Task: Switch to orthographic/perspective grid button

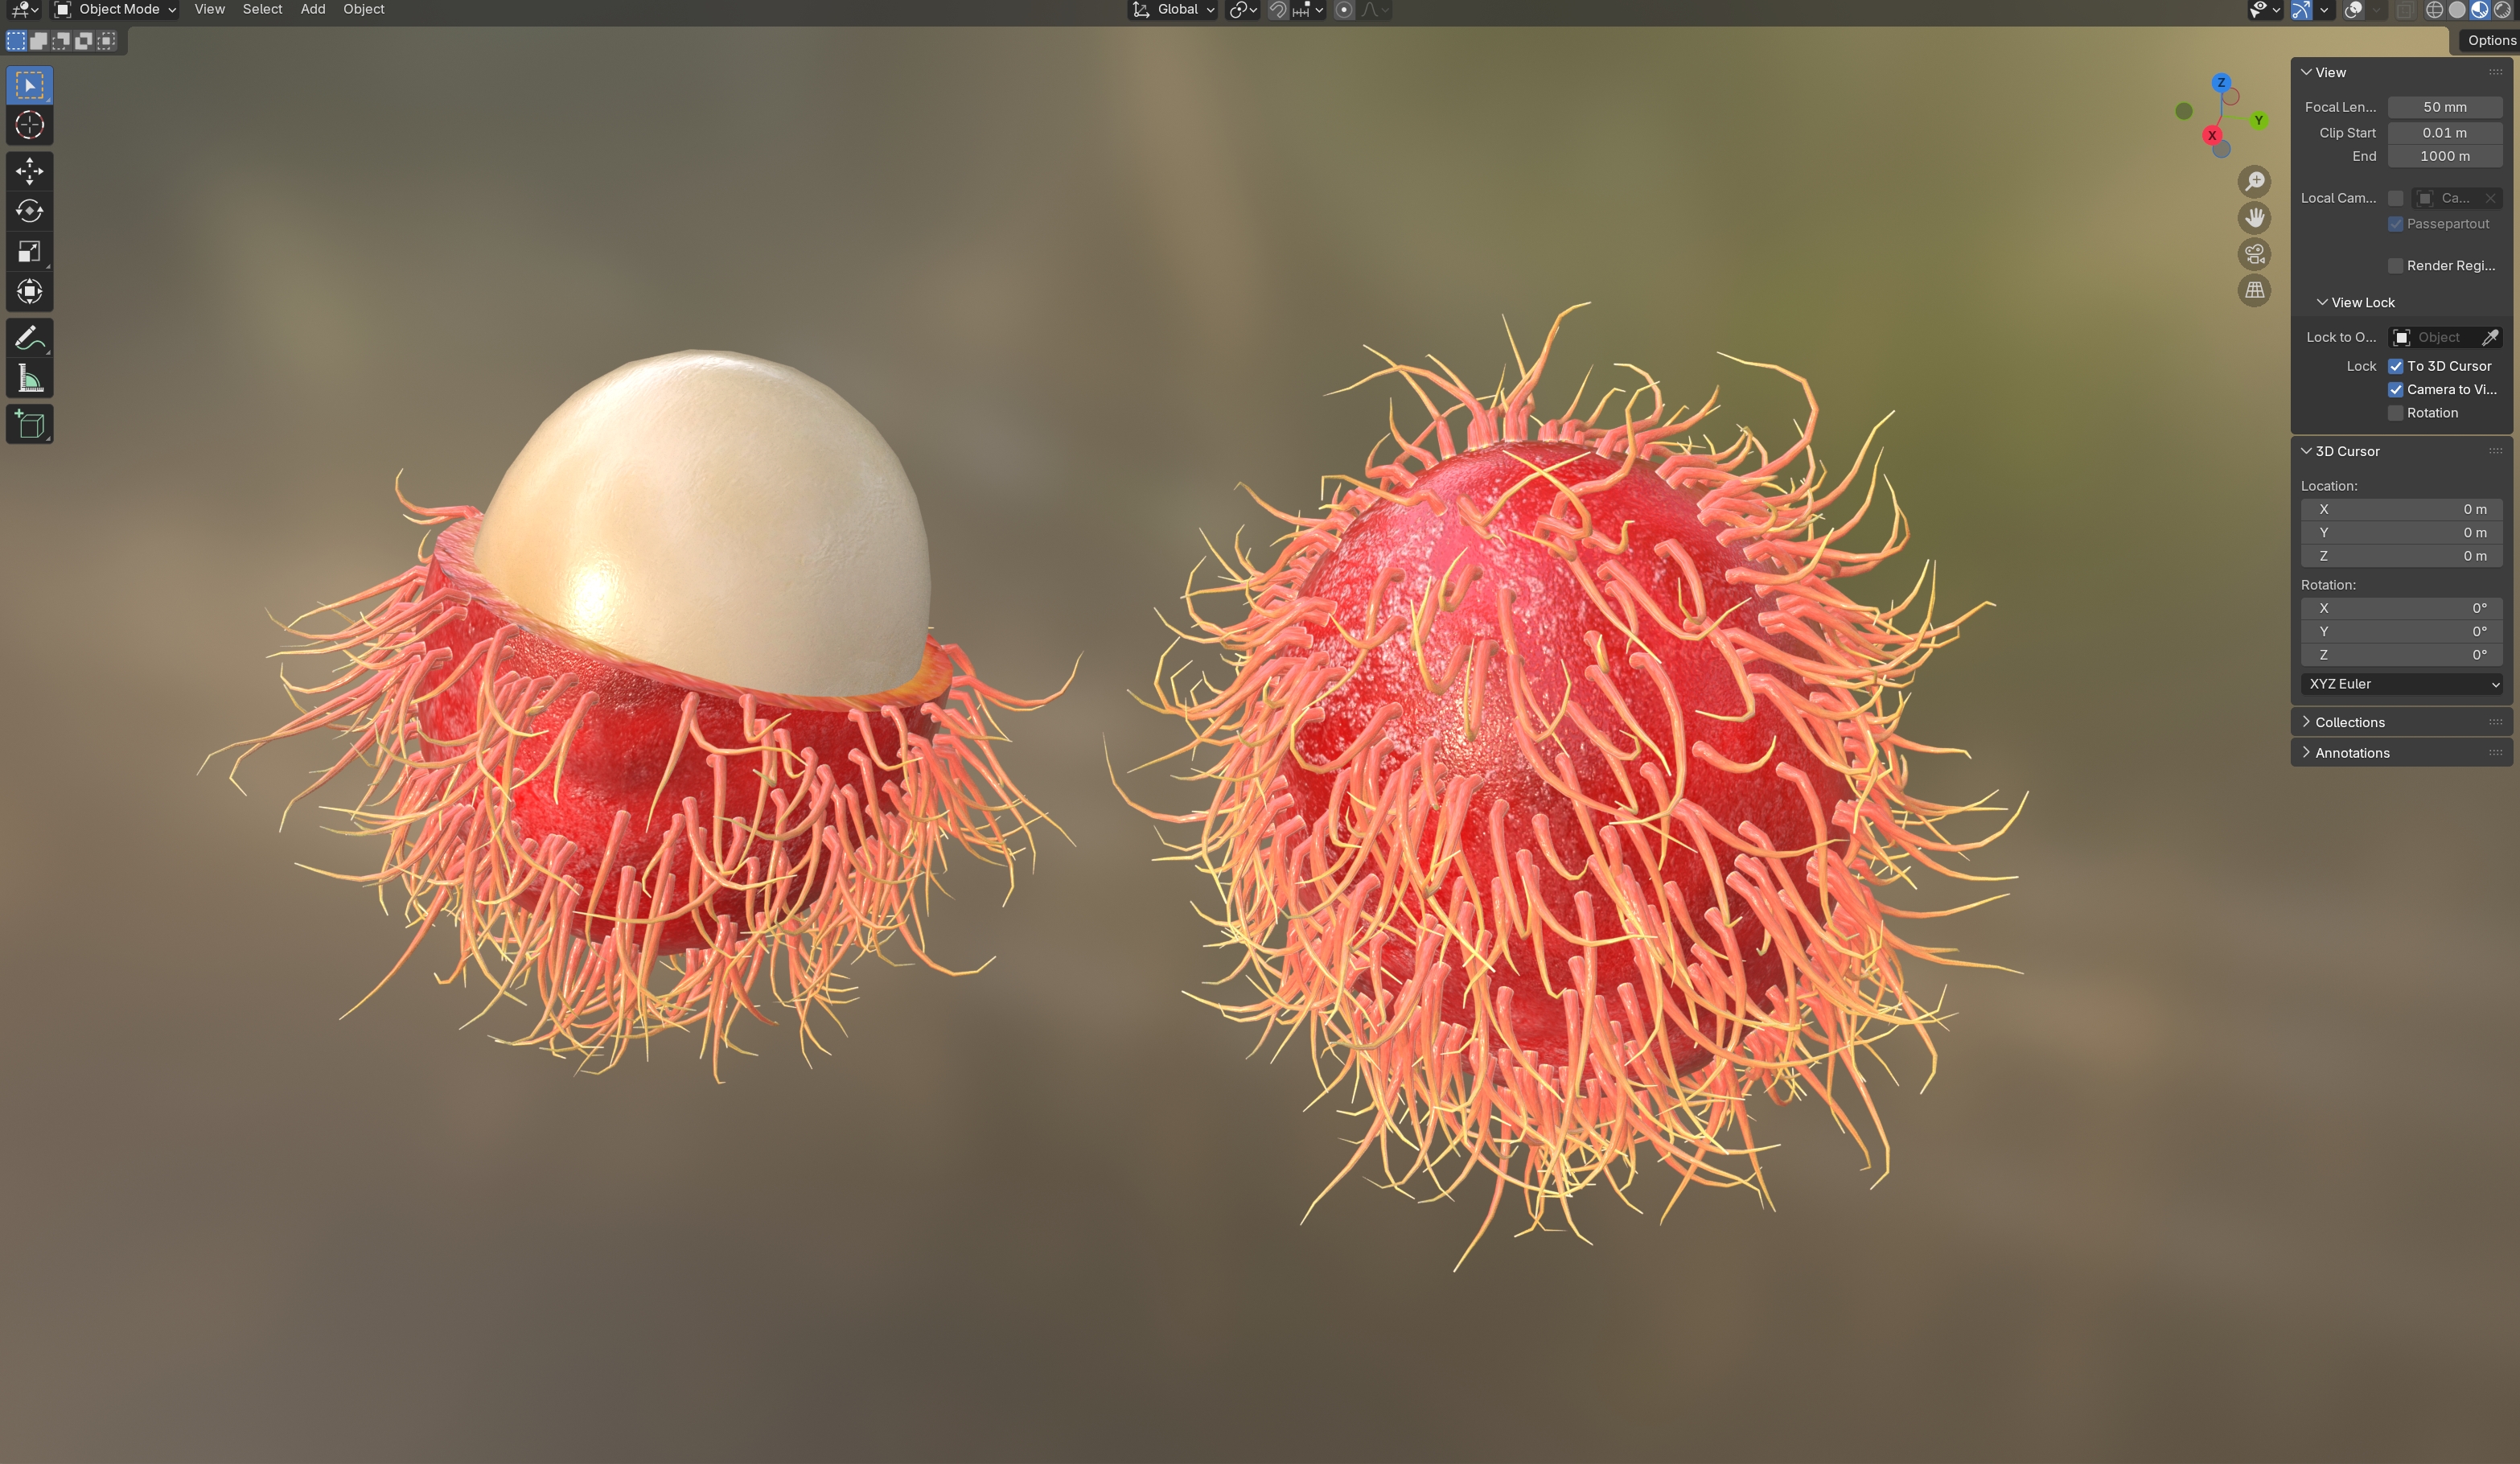Action: pyautogui.click(x=2254, y=290)
